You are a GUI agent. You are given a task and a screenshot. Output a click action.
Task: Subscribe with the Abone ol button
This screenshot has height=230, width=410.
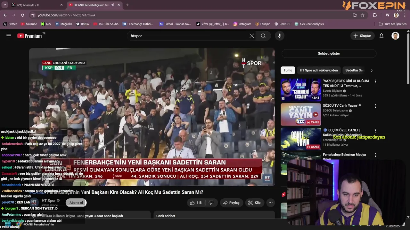[x=76, y=203]
